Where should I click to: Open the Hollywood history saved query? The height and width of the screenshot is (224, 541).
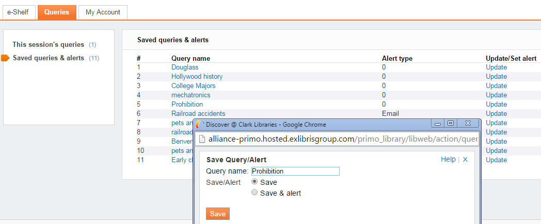tap(197, 76)
